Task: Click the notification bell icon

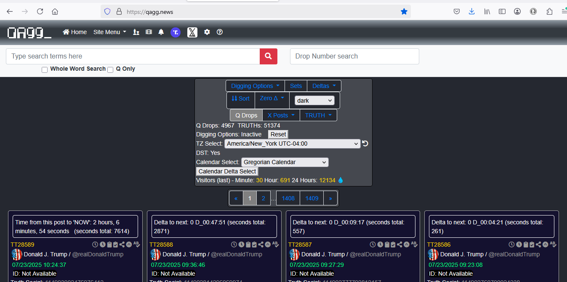Action: [161, 32]
